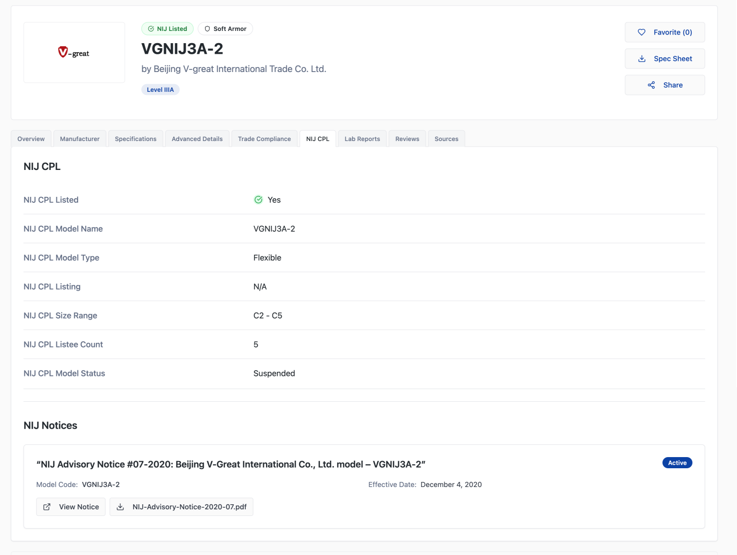Viewport: 737px width, 555px height.
Task: Click the heart icon in Favorite button
Action: coord(642,32)
